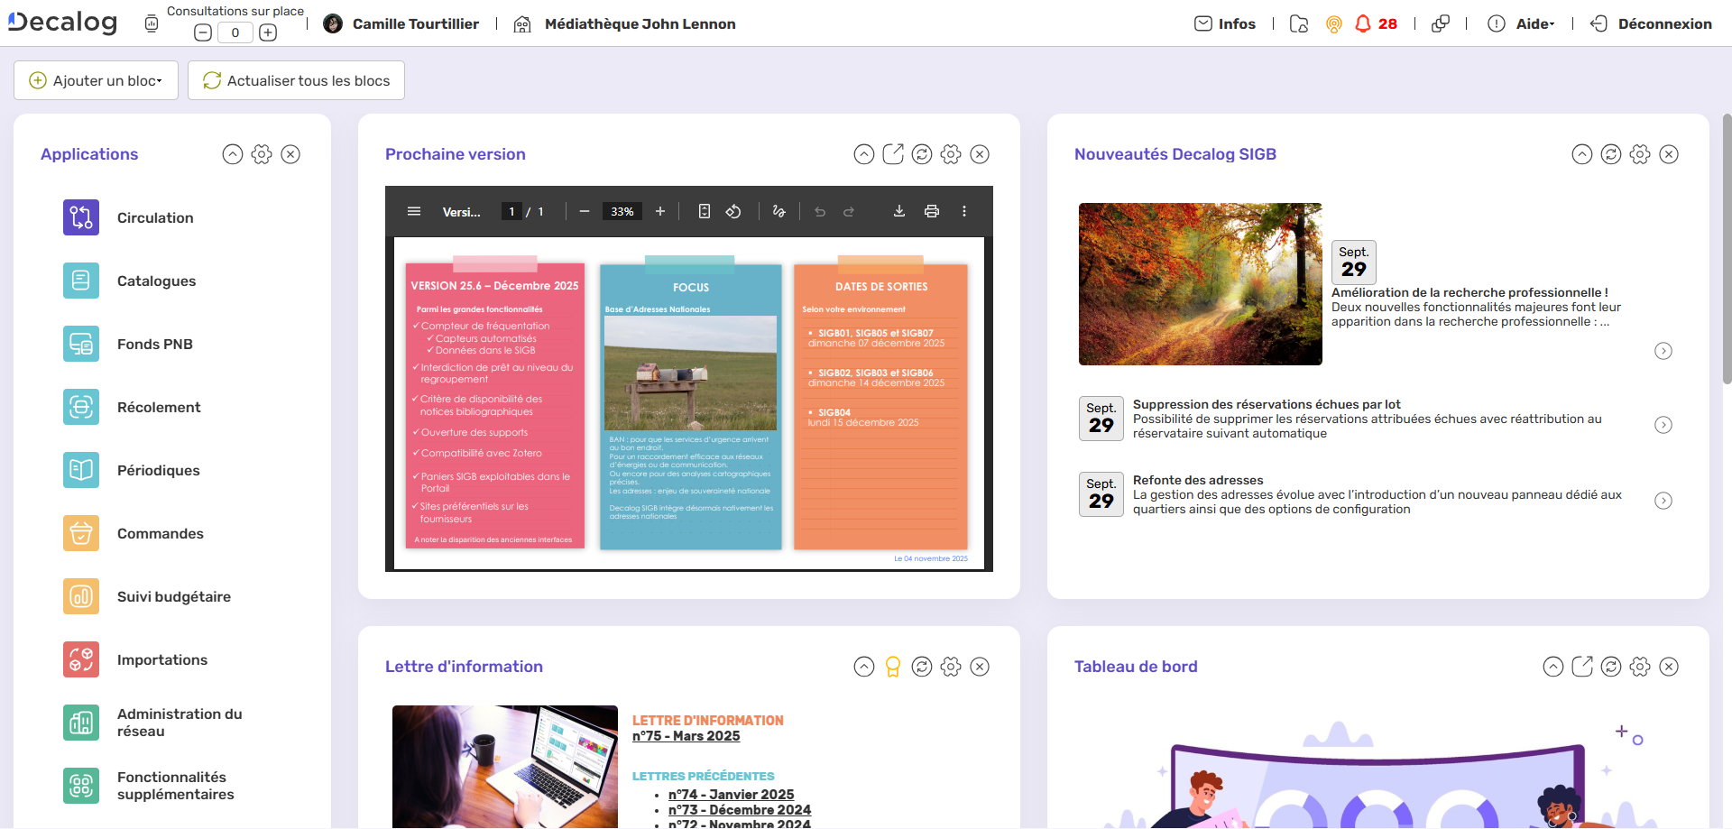Increase the Consultations sur place counter

267,31
